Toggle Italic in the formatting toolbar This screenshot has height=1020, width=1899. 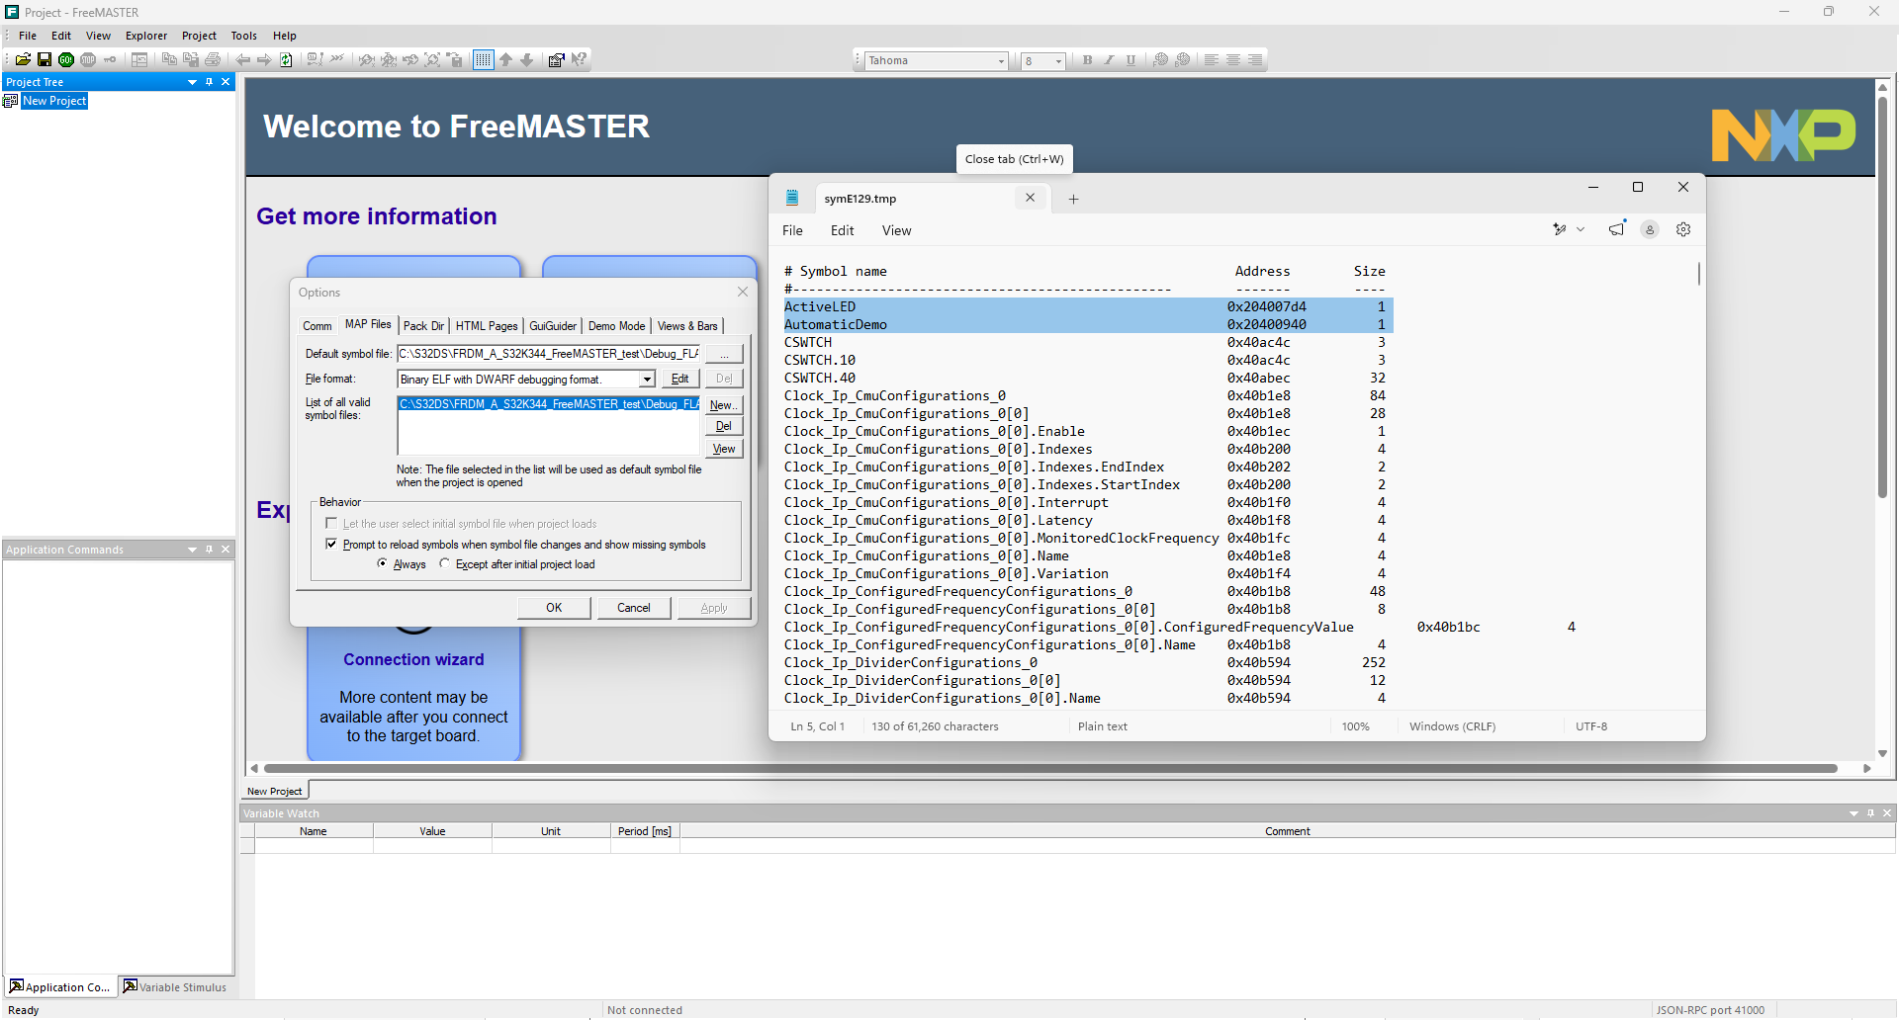tap(1109, 60)
